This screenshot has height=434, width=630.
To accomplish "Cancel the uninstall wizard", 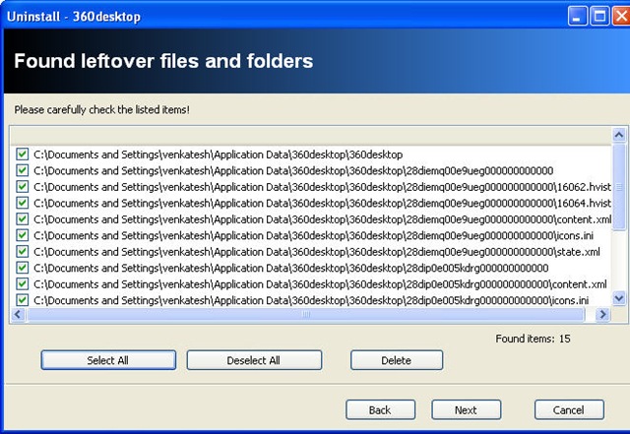I will 569,409.
